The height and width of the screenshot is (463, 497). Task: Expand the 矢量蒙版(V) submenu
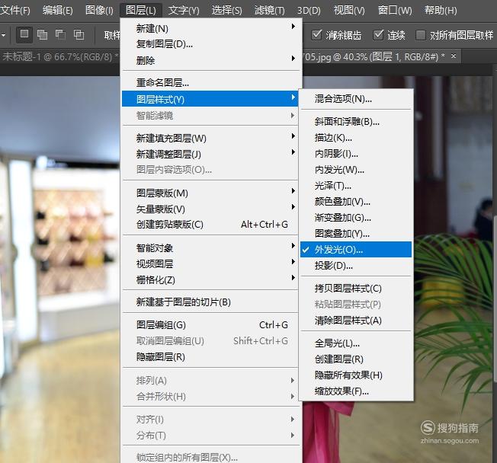(x=210, y=209)
